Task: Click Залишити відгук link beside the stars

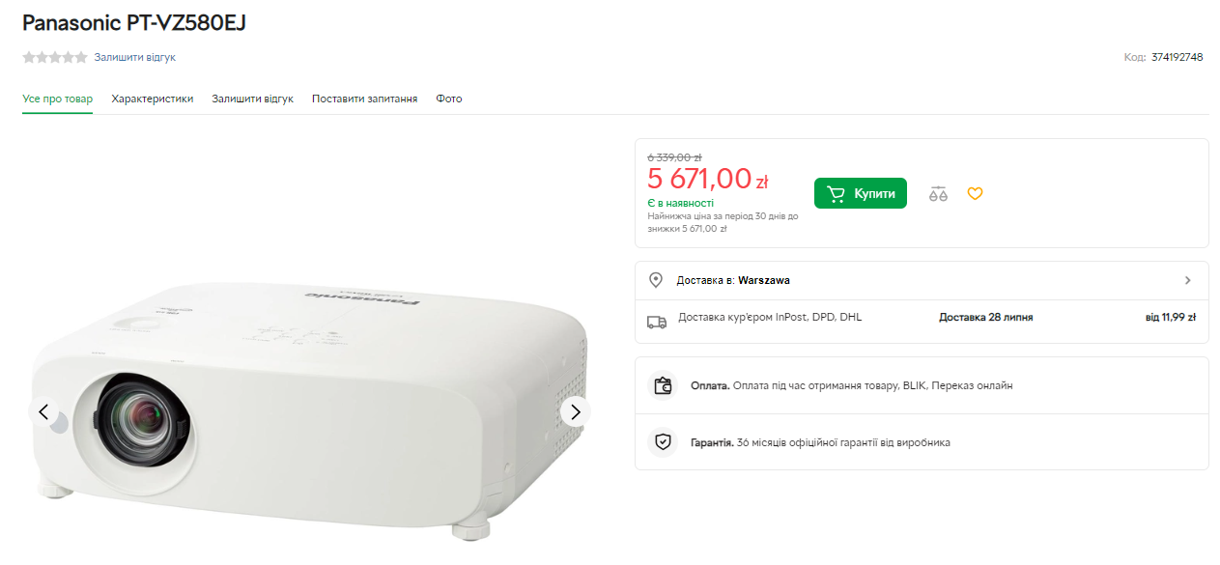Action: [x=135, y=58]
